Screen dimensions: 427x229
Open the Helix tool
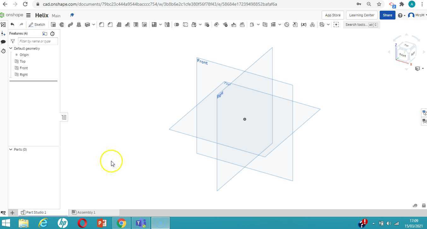[273, 25]
